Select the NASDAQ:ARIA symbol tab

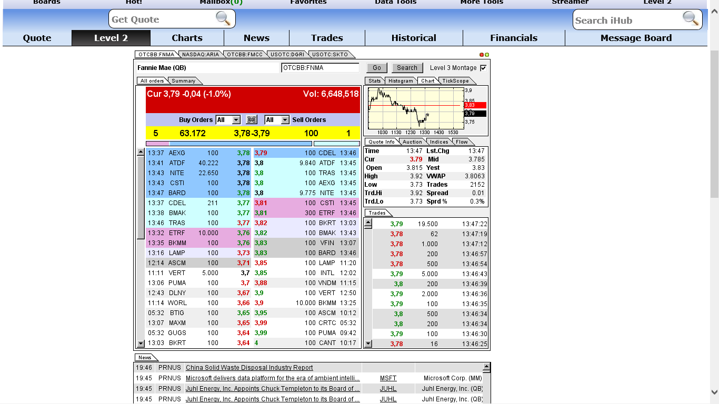(201, 54)
